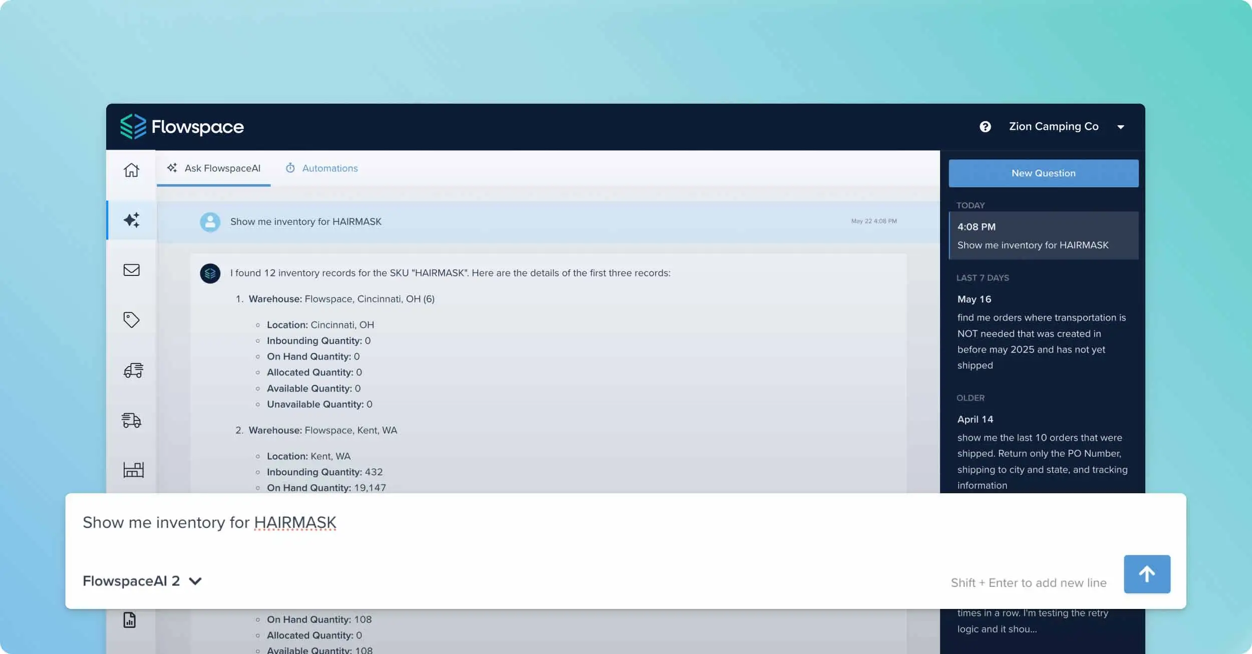Open the Messages envelope icon in the sidebar
1252x654 pixels.
(132, 270)
